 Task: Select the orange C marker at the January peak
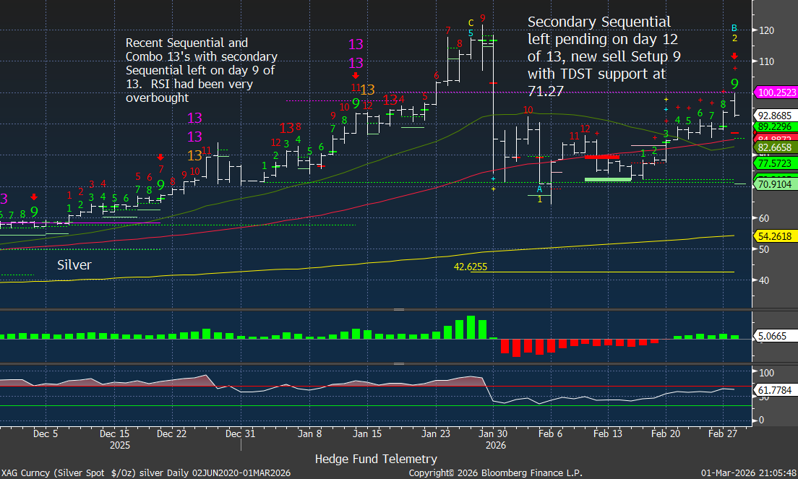pos(471,22)
